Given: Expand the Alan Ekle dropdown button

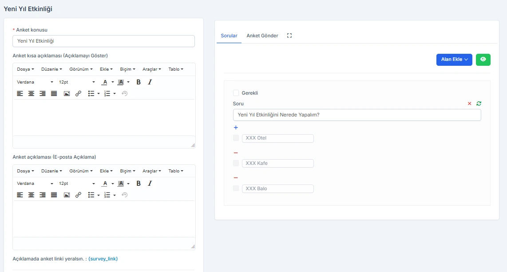Looking at the screenshot, I should pyautogui.click(x=454, y=60).
